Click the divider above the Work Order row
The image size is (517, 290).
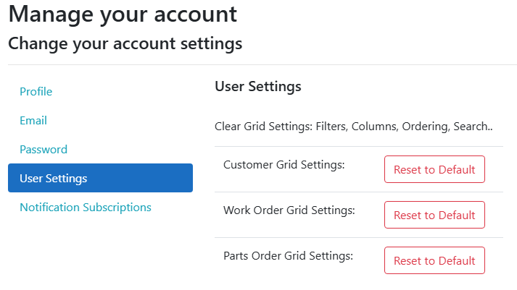tap(359, 192)
